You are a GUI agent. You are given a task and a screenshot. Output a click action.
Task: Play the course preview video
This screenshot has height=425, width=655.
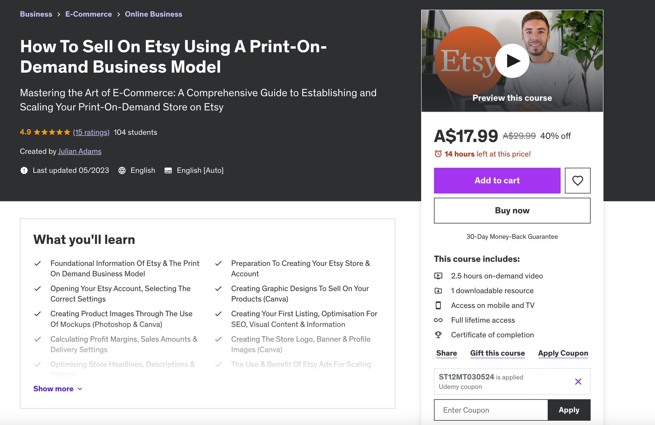click(512, 61)
